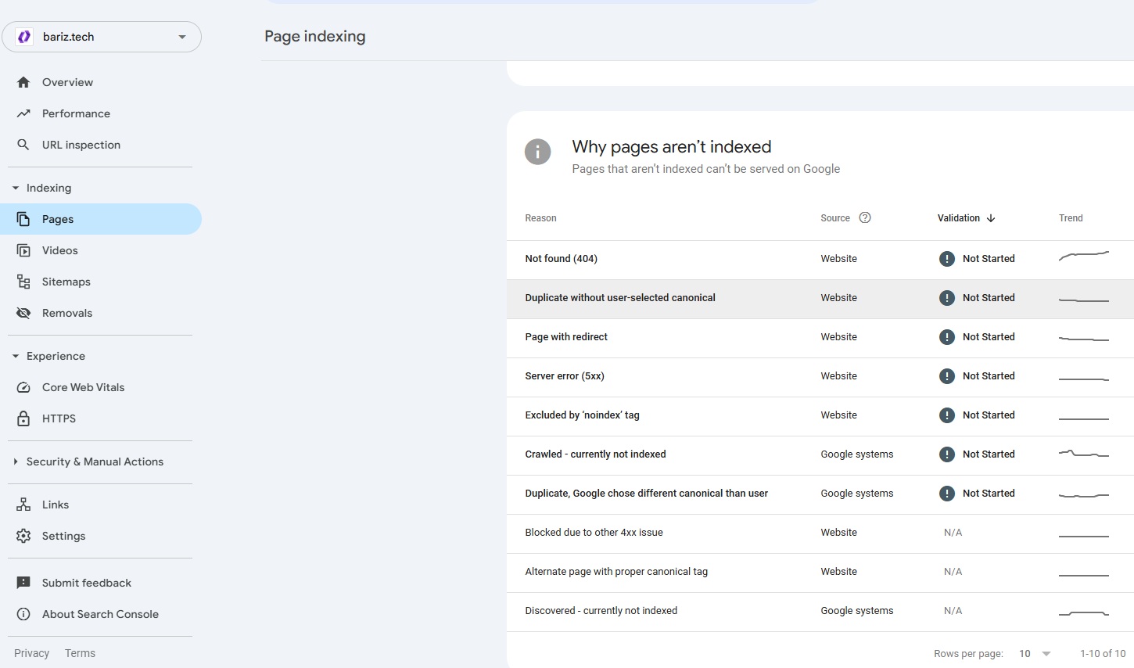Image resolution: width=1134 pixels, height=668 pixels.
Task: Open the About Search Console item
Action: click(x=101, y=614)
